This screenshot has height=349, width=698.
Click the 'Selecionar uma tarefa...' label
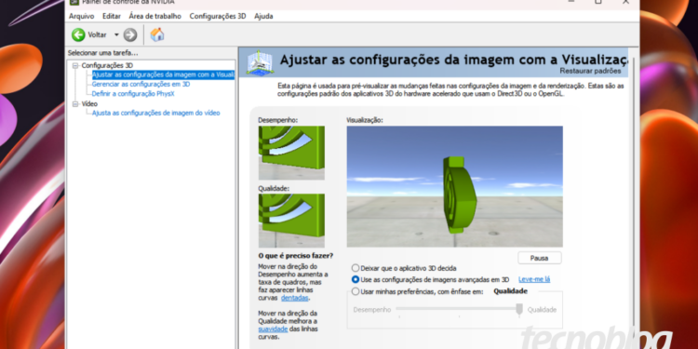[102, 53]
